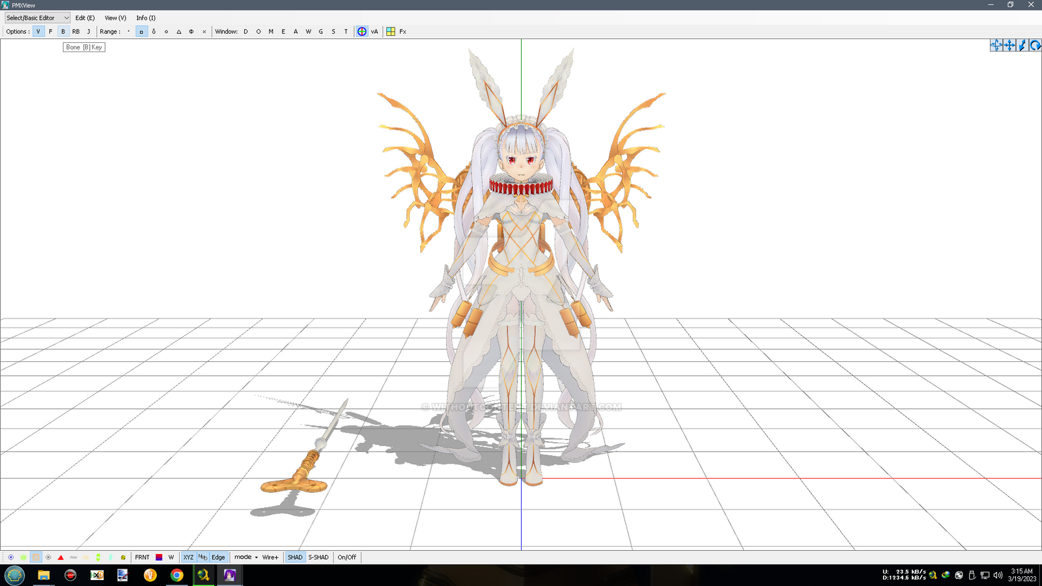Select the phi range mode
The image size is (1042, 586).
(x=191, y=31)
